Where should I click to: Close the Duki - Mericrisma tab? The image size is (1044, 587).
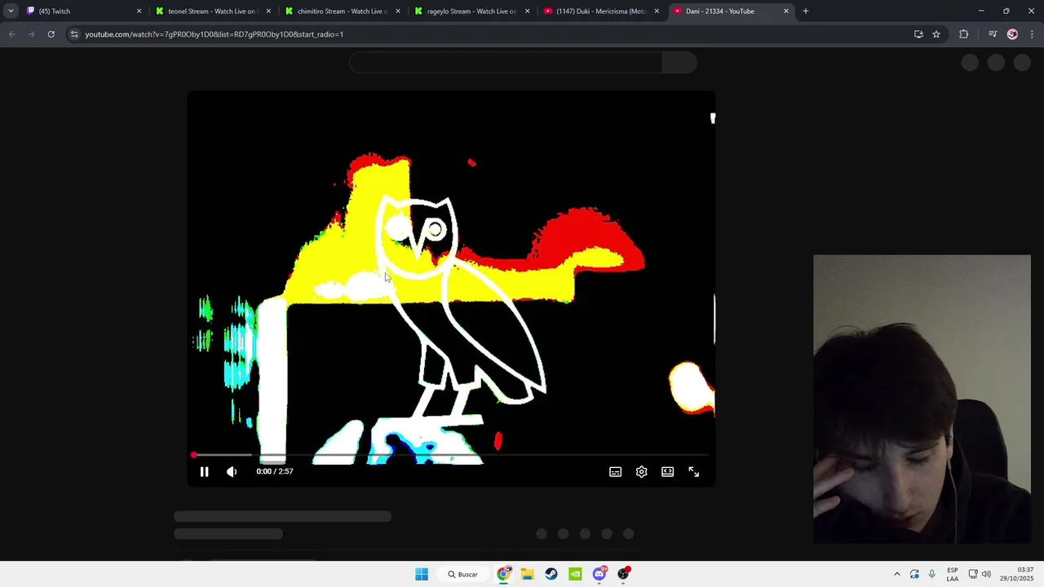[x=657, y=11]
